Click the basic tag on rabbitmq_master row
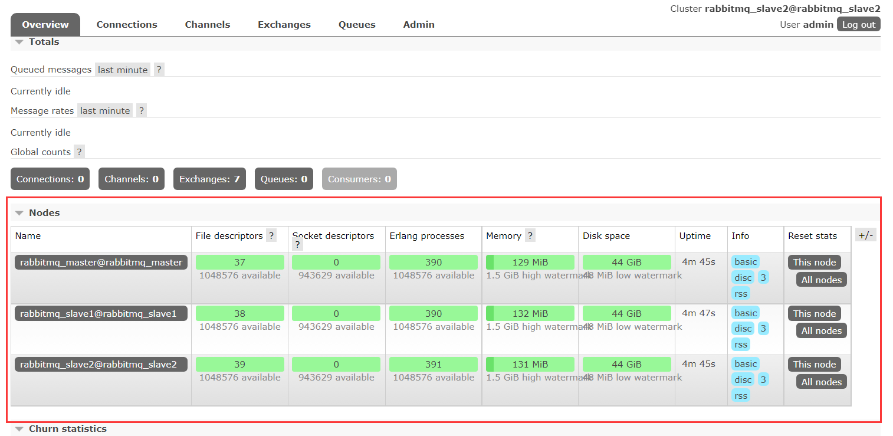 coord(746,262)
